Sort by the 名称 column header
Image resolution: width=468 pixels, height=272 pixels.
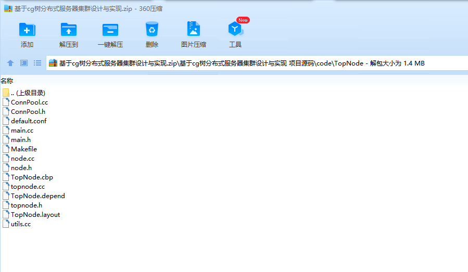tap(7, 81)
